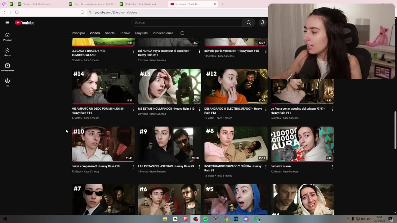397x223 pixels.
Task: Click the YouTube logo
Action: (x=25, y=23)
